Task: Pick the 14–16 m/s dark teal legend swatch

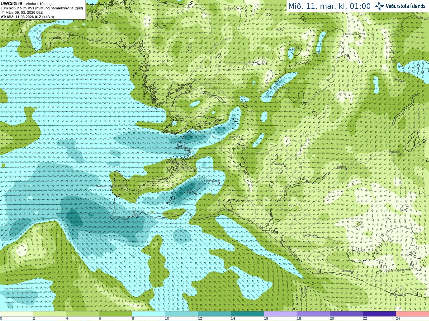Action: point(247,314)
